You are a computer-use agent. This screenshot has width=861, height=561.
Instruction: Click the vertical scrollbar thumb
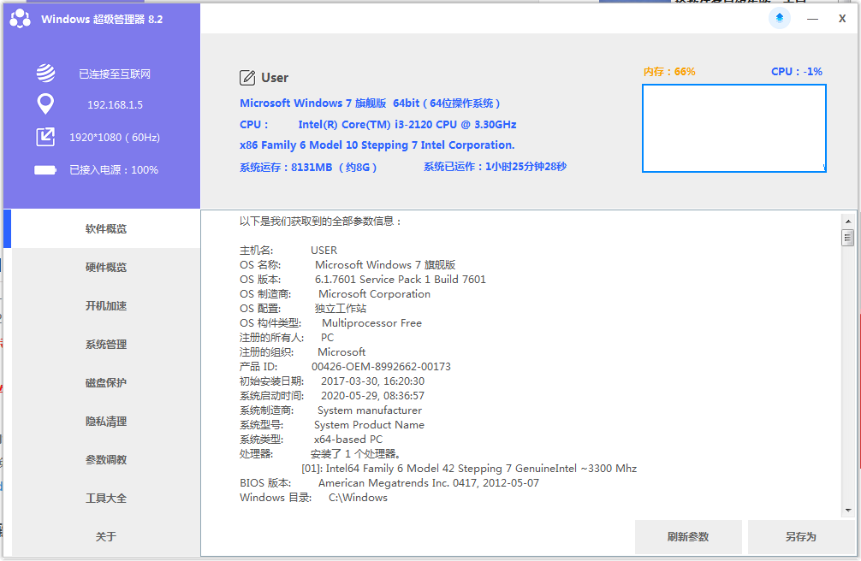click(x=848, y=238)
